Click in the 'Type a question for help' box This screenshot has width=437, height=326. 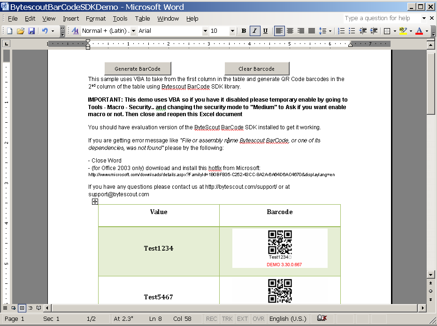[x=382, y=18]
